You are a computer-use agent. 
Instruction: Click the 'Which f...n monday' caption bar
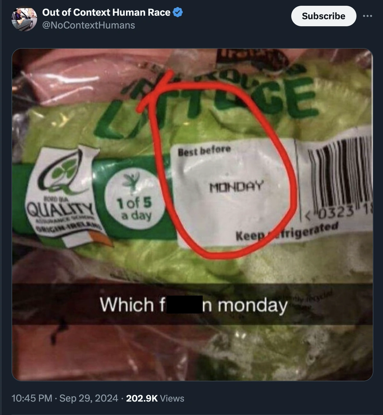(192, 304)
